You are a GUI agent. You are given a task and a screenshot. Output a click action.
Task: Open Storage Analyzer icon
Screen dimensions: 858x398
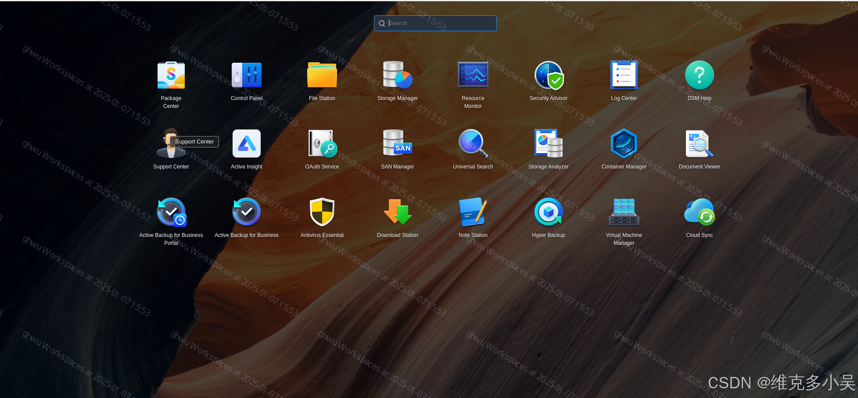[x=549, y=143]
